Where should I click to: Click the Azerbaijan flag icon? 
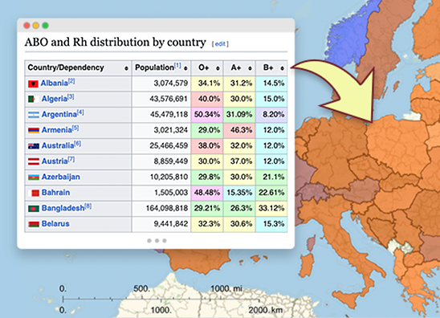34,177
